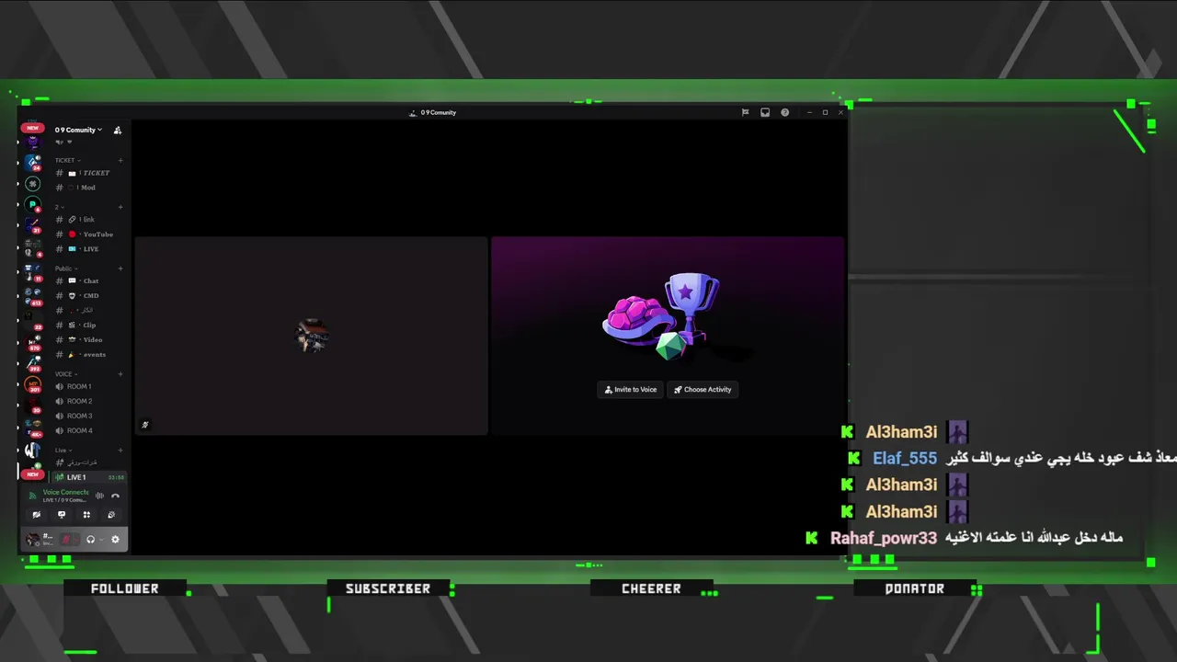Image resolution: width=1177 pixels, height=662 pixels.
Task: Join ROOM 4 voice channel
Action: click(89, 431)
